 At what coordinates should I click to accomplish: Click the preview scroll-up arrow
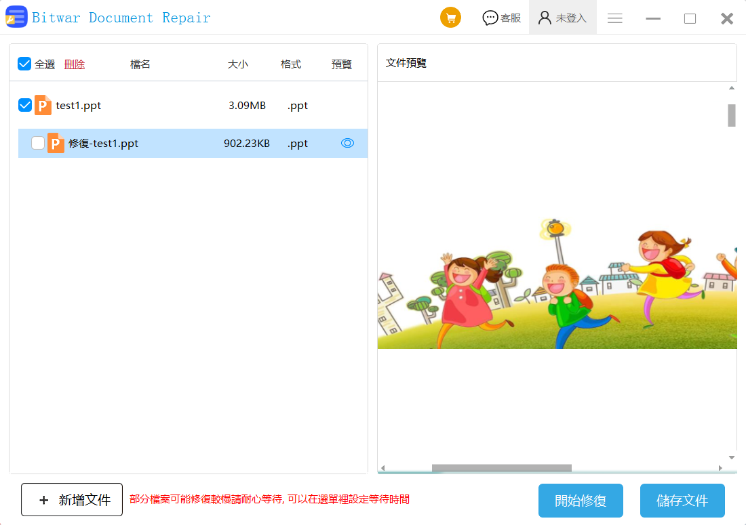pyautogui.click(x=732, y=88)
